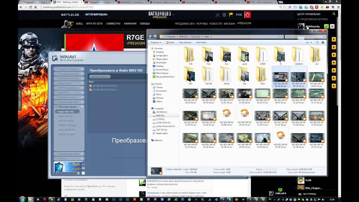Select NEW (D:) drive in Explorer tree
The width and height of the screenshot is (359, 202).
160,116
